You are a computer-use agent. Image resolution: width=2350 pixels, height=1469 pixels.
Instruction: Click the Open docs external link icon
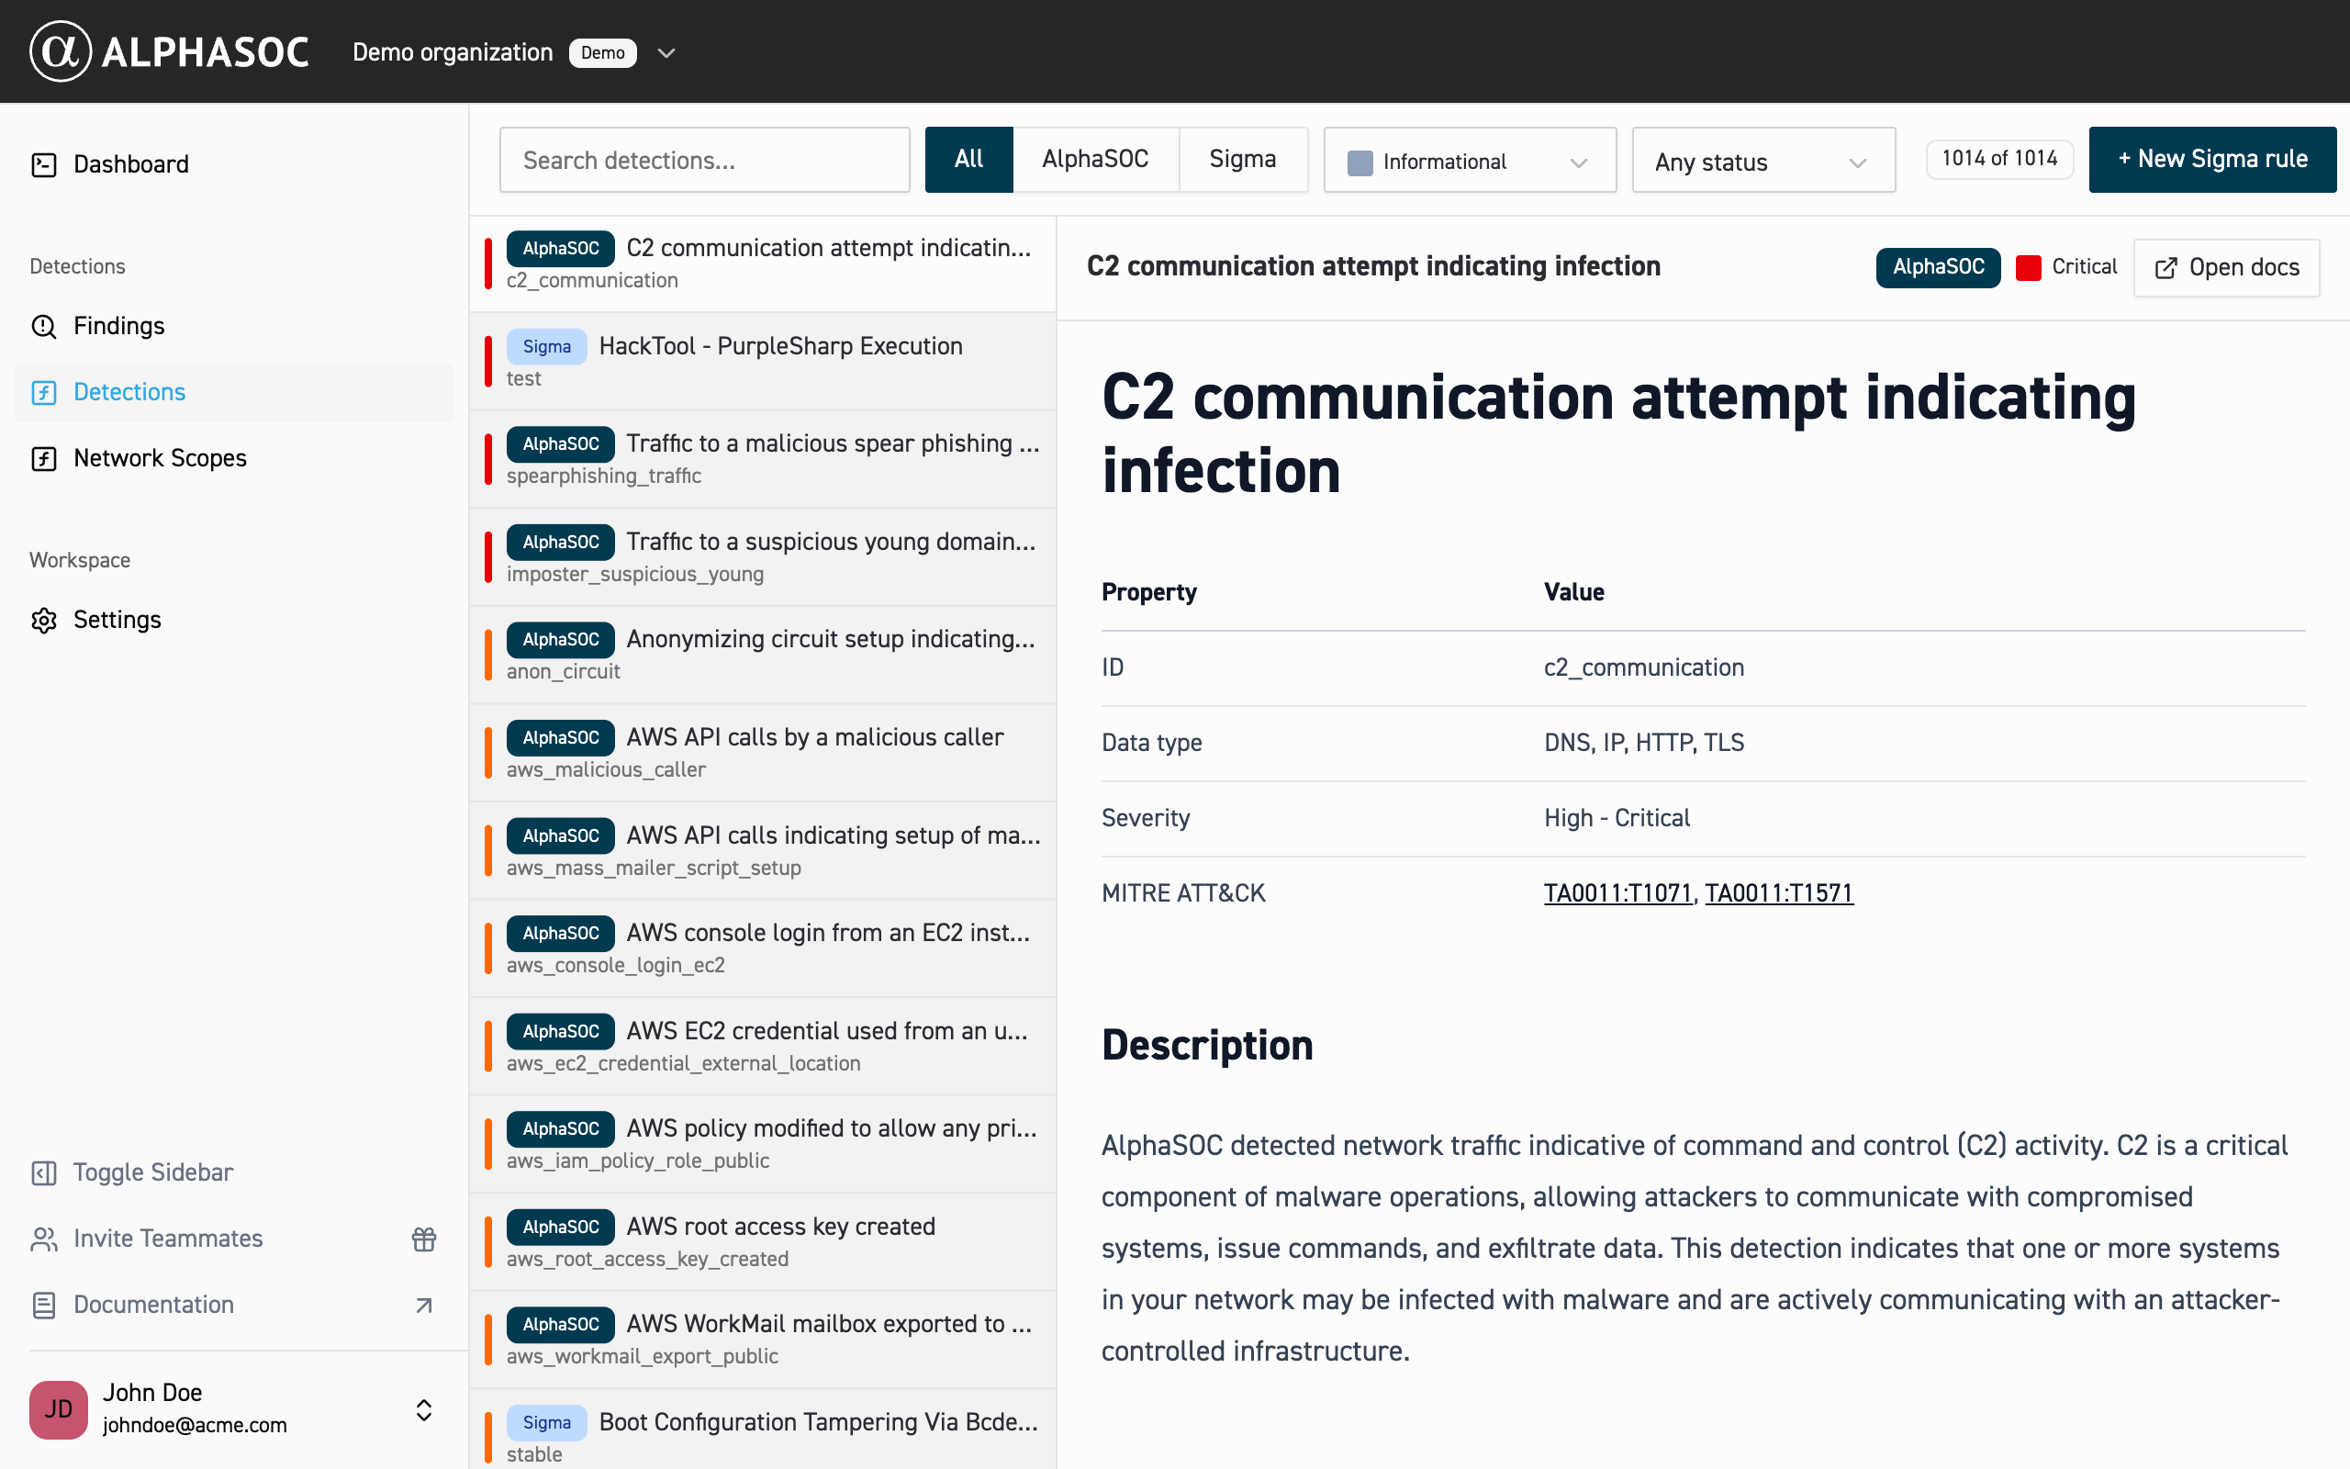tap(2165, 268)
